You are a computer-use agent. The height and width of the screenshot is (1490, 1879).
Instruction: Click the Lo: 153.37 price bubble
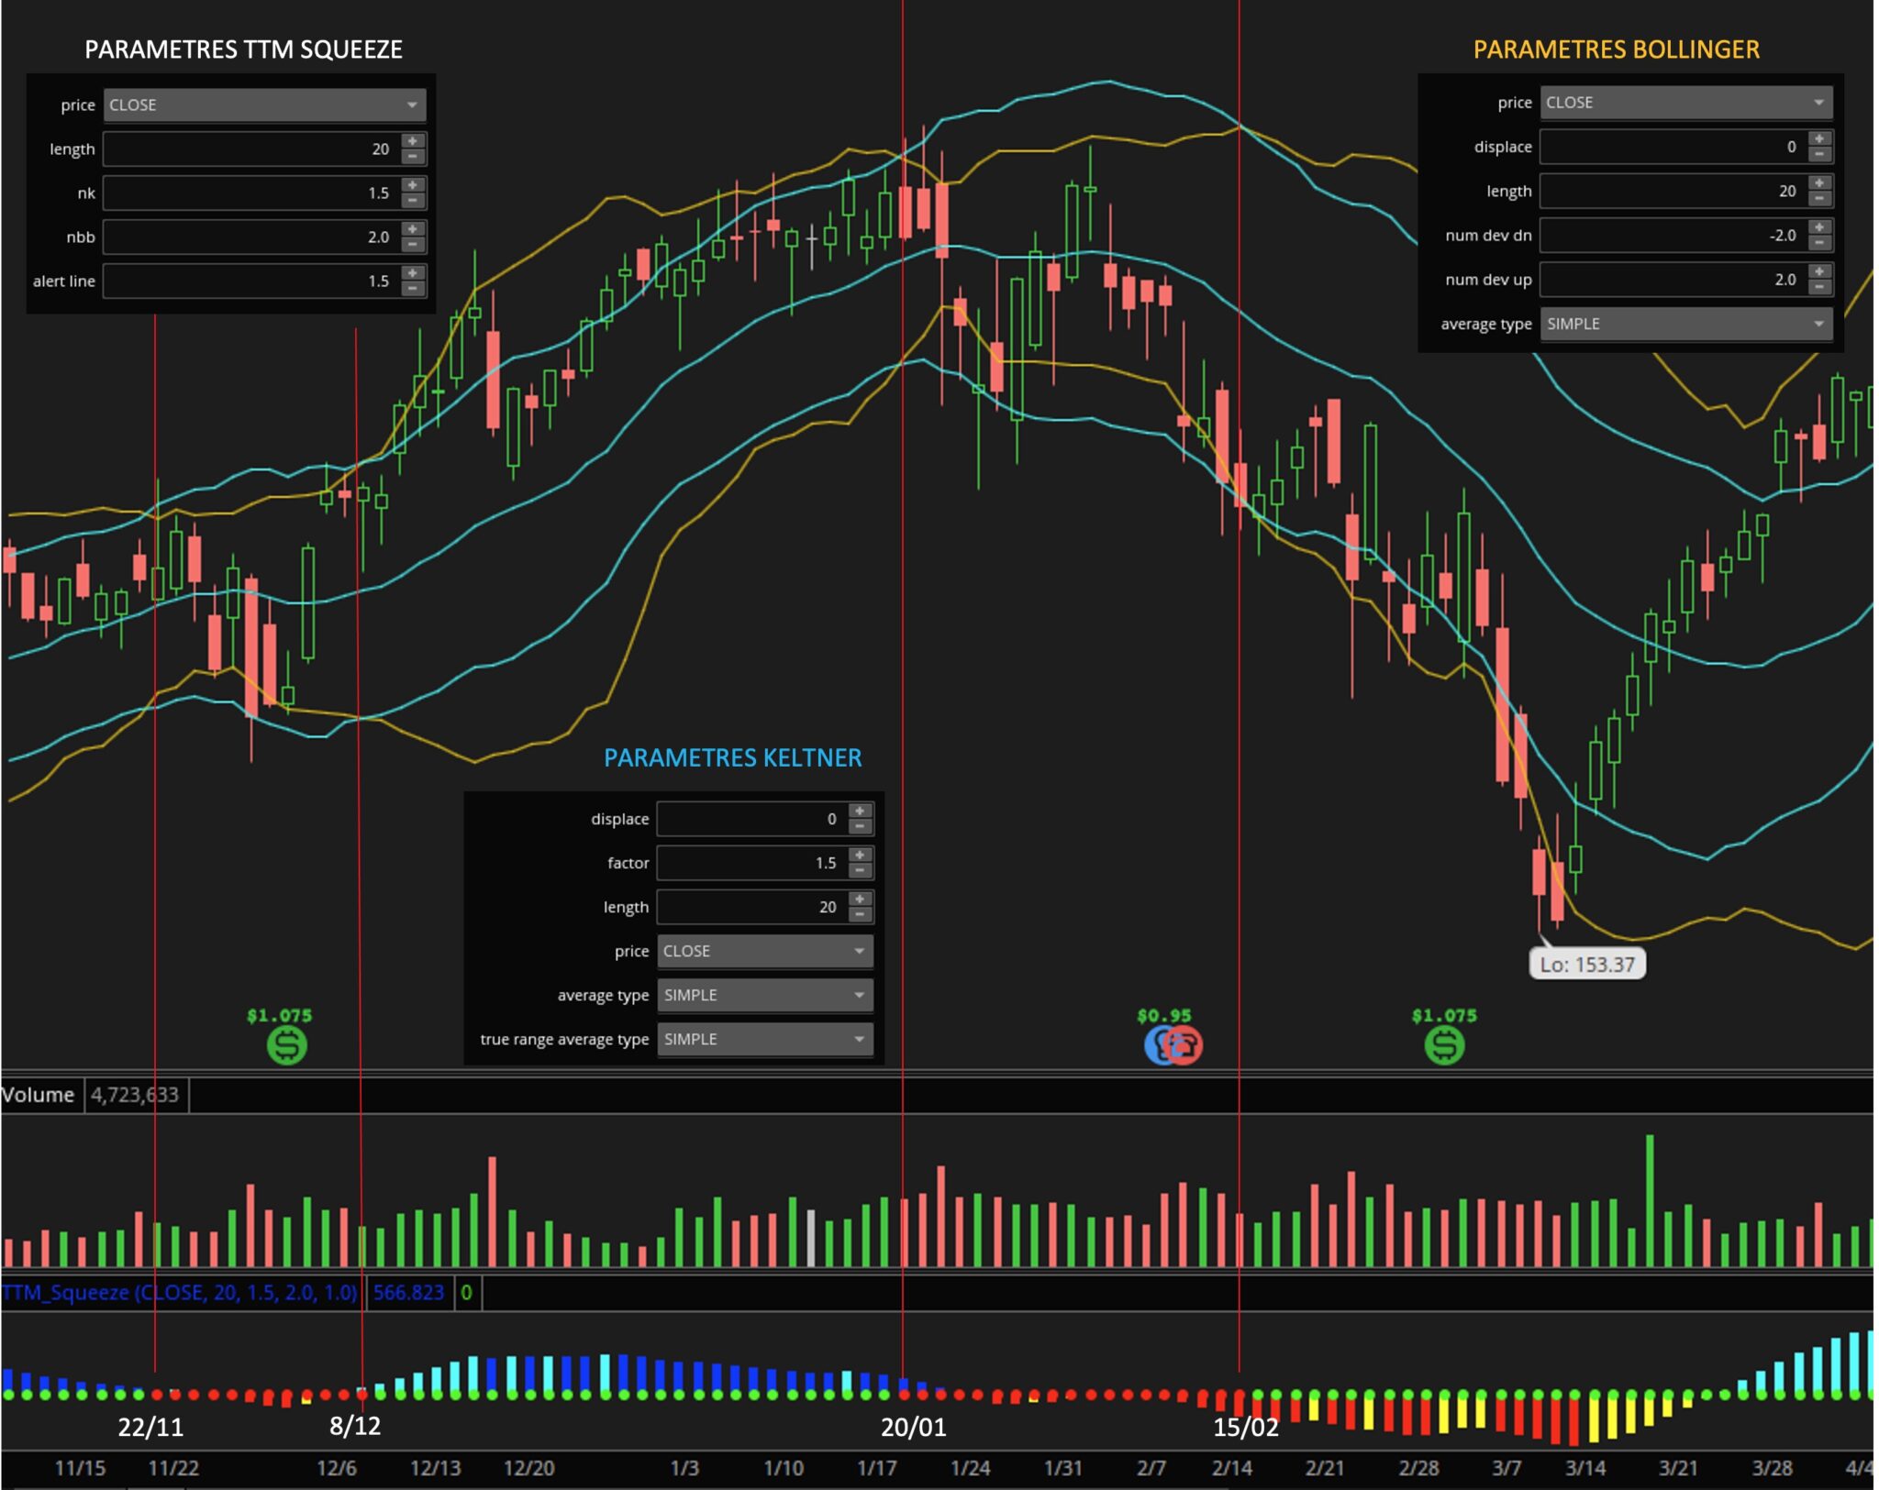pos(1586,965)
